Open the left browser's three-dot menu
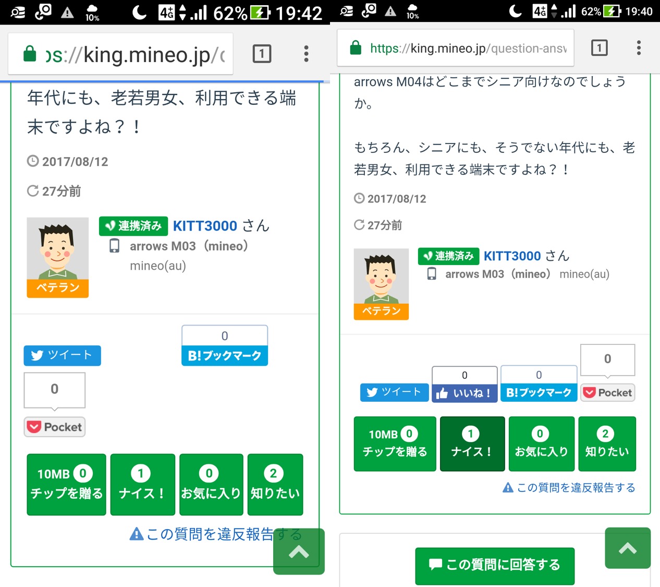This screenshot has width=660, height=587. [306, 54]
